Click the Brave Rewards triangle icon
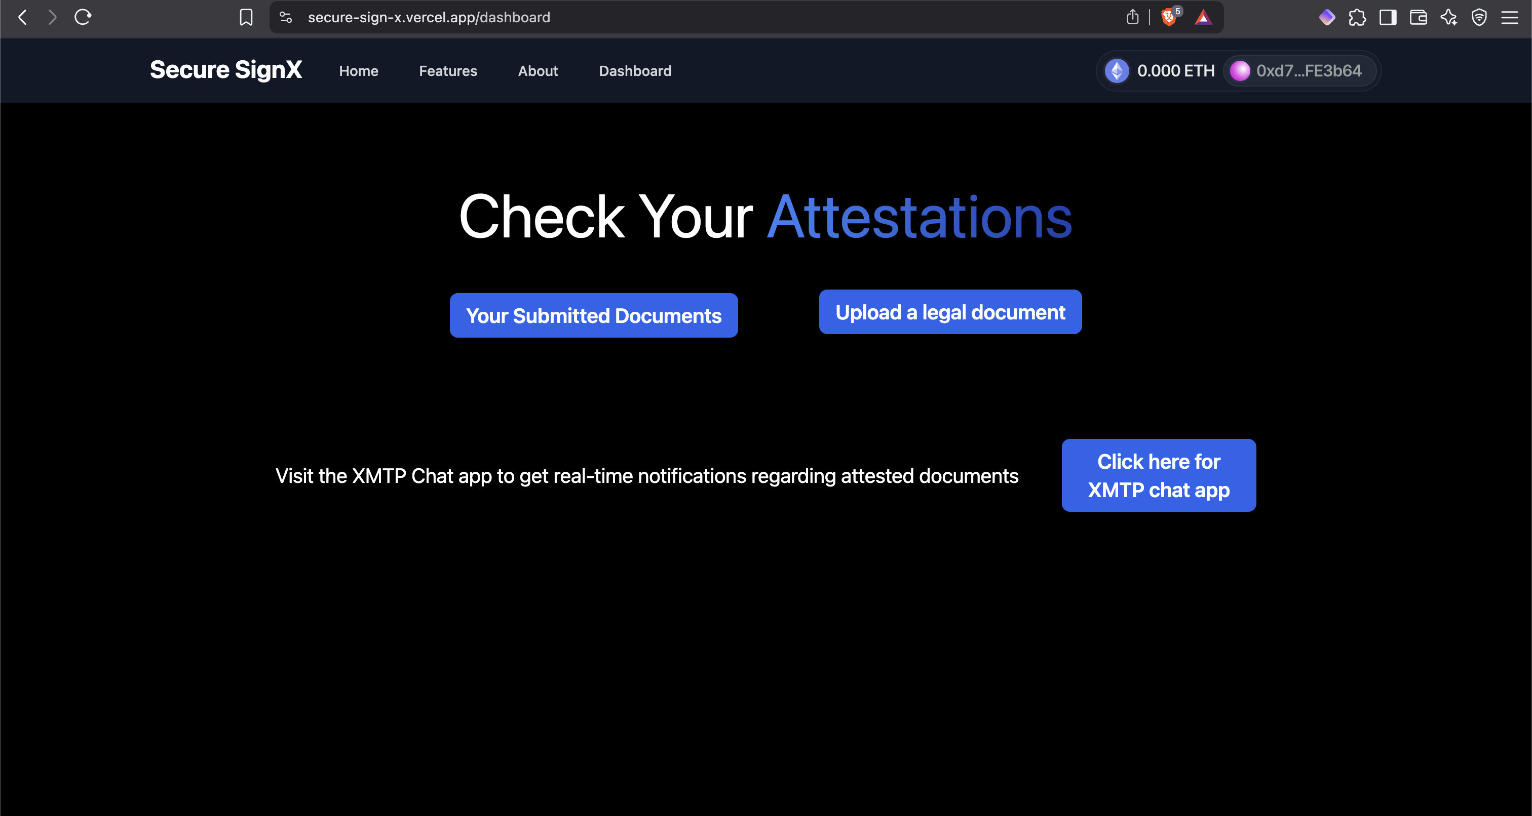 (1203, 17)
